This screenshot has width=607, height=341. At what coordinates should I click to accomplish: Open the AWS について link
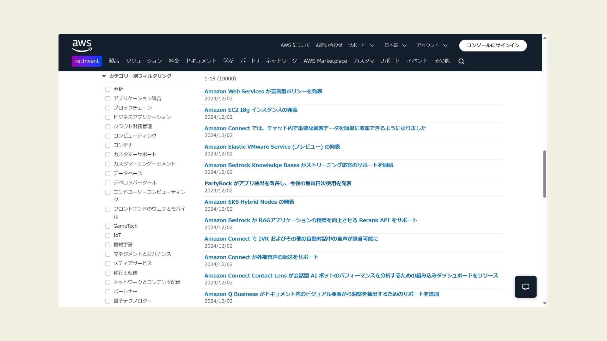point(295,45)
